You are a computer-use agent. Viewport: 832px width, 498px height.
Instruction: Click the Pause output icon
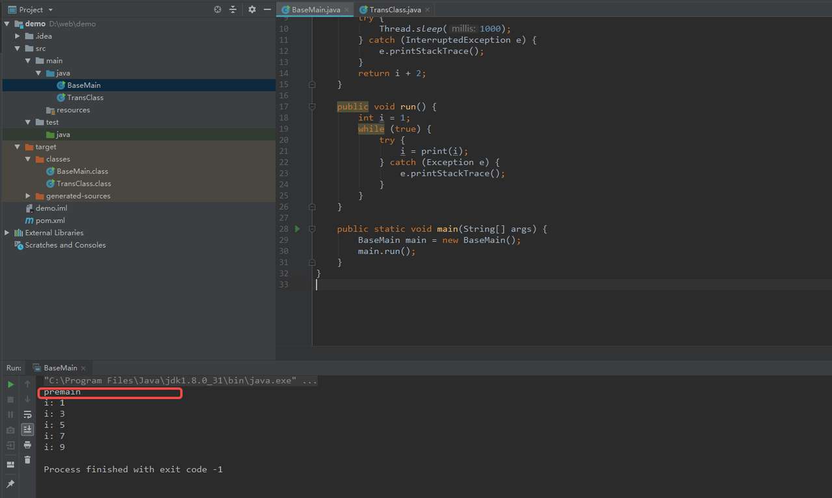click(10, 414)
